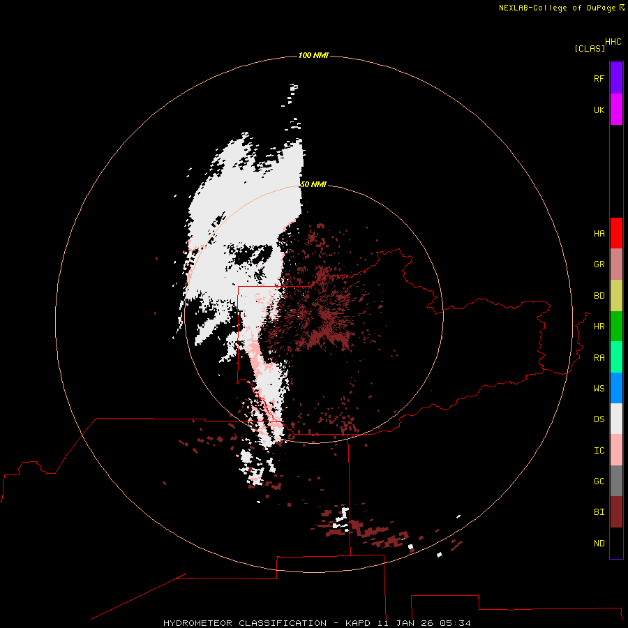Image resolution: width=628 pixels, height=628 pixels.
Task: Click the RA legend label
Action: [x=599, y=358]
